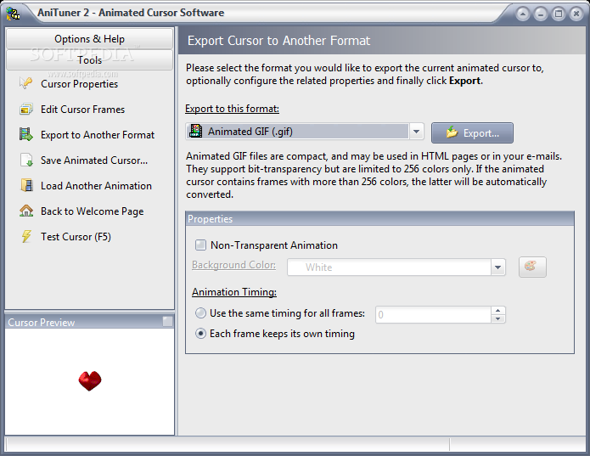Open the Animated GIF (.gif) combo box
The height and width of the screenshot is (456, 590).
305,132
